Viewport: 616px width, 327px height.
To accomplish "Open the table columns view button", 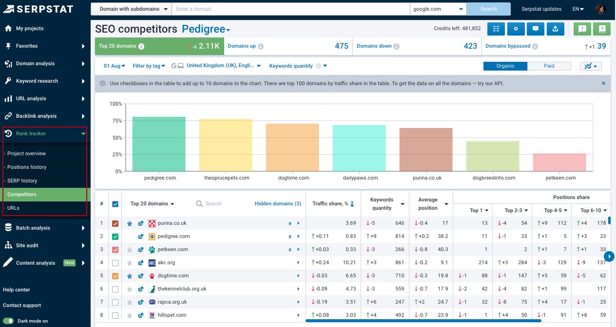I will click(496, 29).
